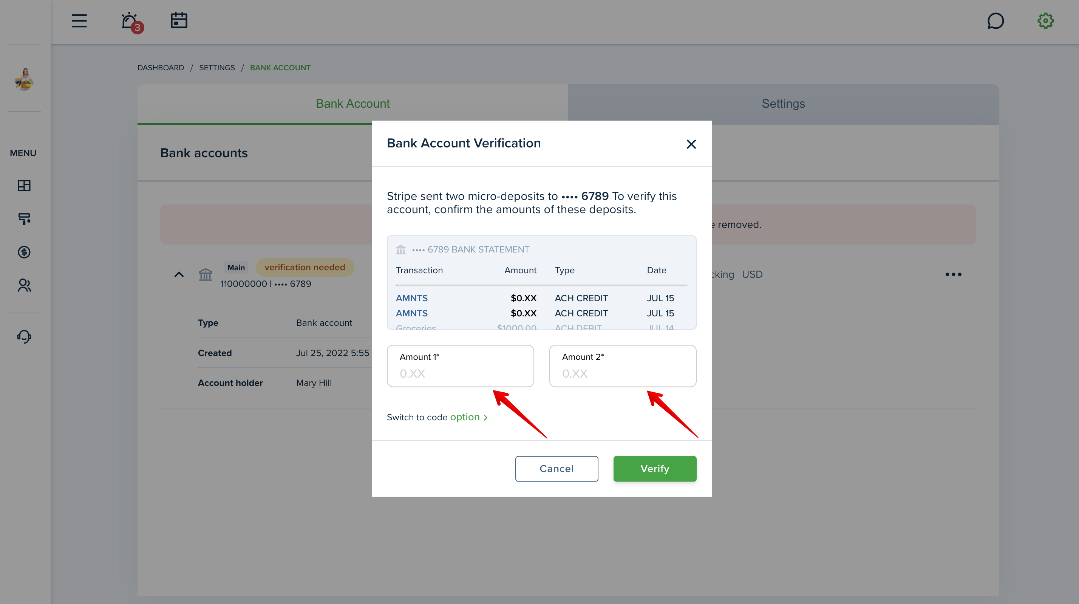Click the bank icon in statement header
The width and height of the screenshot is (1079, 604).
click(x=401, y=249)
